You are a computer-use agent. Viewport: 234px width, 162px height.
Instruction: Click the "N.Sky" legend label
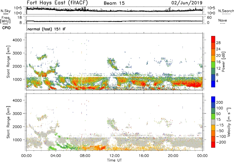pos(6,11)
